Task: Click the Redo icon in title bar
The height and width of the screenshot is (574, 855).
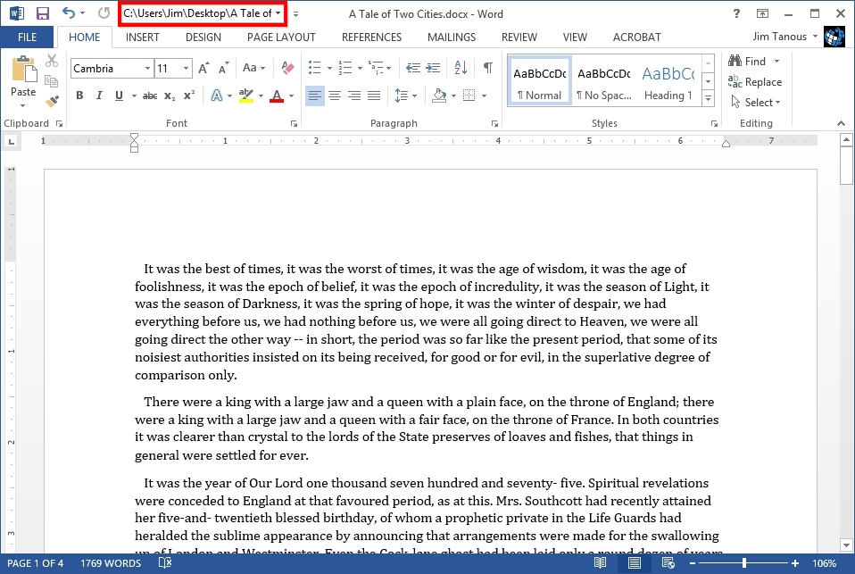Action: (x=104, y=12)
